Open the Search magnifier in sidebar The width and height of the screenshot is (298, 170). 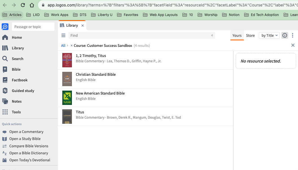[5, 59]
